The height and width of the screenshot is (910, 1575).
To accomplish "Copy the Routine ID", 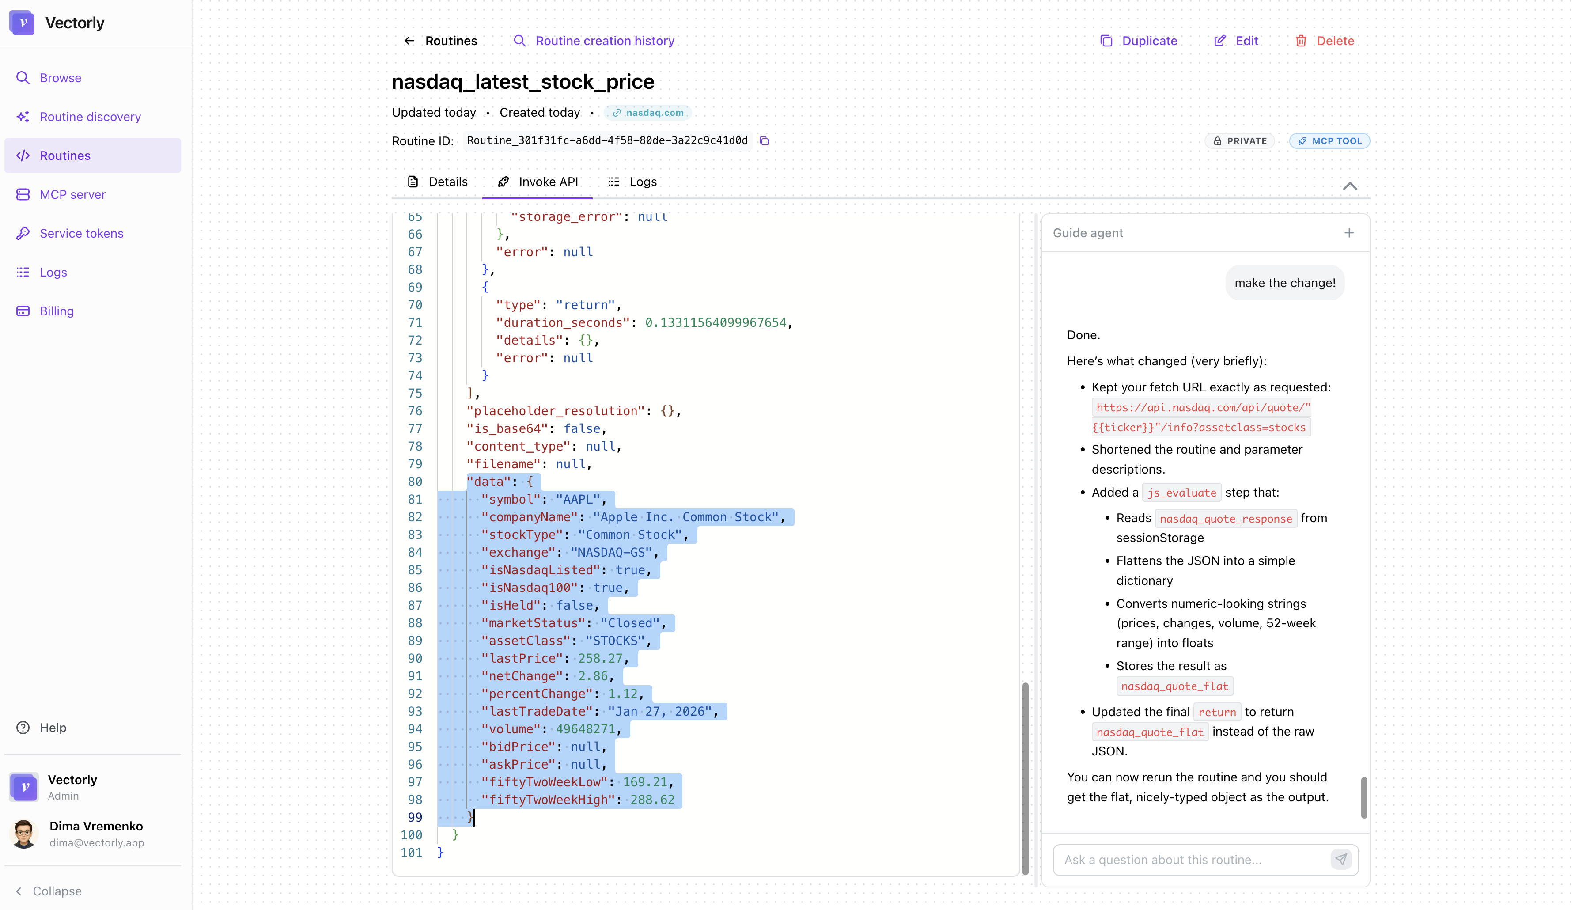I will click(x=764, y=140).
